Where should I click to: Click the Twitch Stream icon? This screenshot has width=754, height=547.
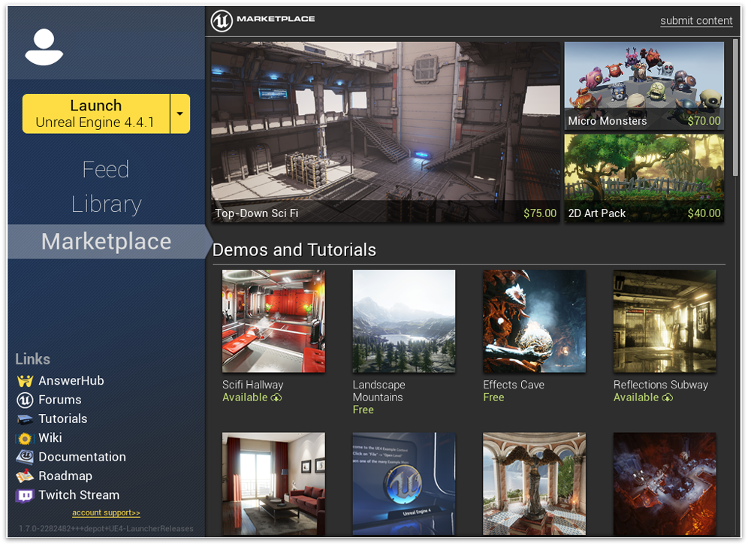point(26,495)
